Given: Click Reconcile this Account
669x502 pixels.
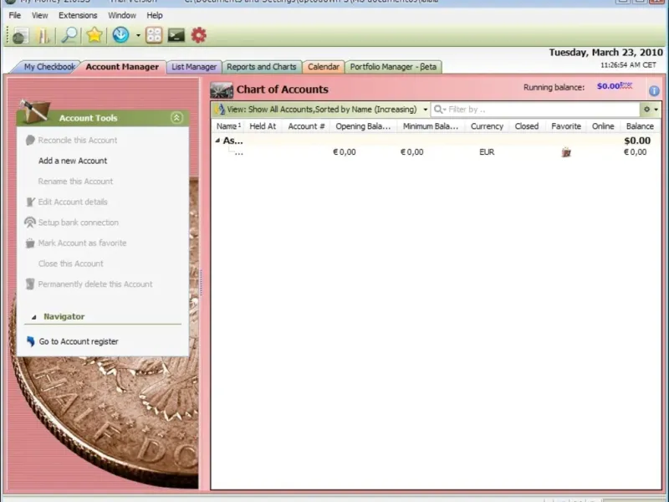Looking at the screenshot, I should tap(78, 141).
